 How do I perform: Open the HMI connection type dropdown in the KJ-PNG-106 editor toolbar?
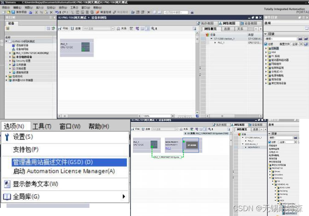[x=113, y=28]
